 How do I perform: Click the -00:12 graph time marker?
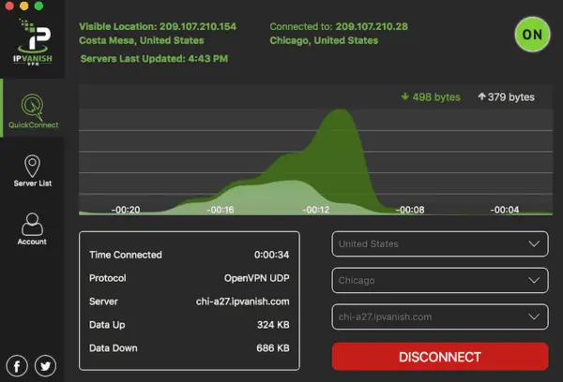(x=315, y=210)
